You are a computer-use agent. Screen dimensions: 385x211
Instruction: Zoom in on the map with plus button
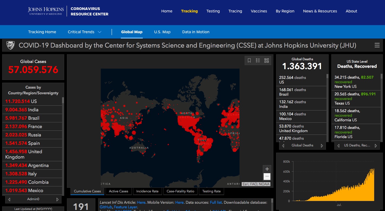click(267, 169)
